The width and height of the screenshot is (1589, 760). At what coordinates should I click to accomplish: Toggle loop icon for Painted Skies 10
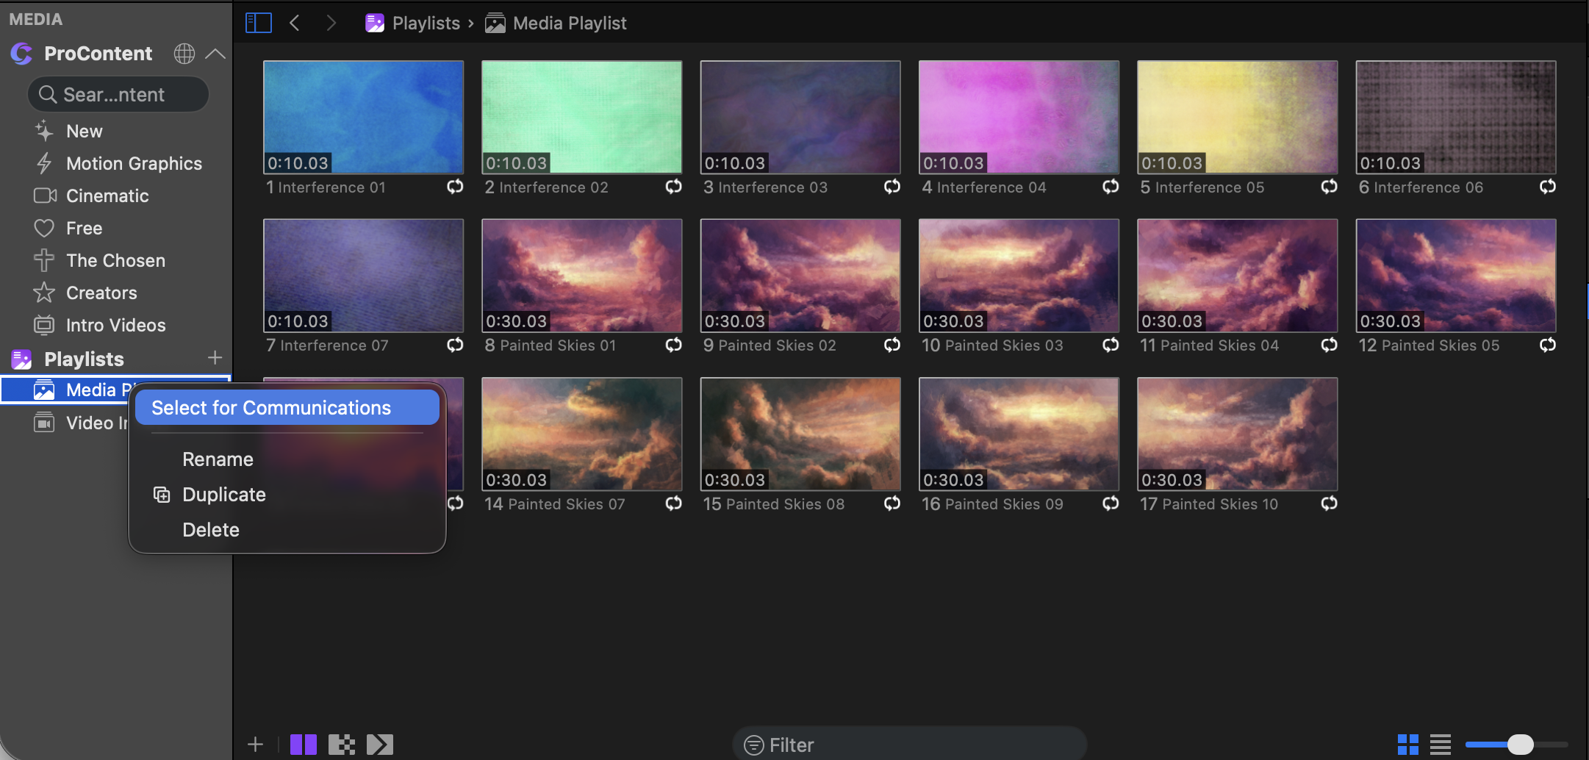pyautogui.click(x=1330, y=503)
